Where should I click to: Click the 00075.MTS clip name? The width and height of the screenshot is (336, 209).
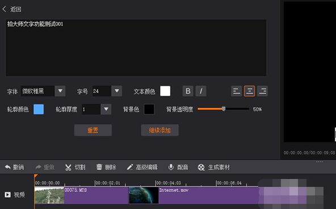75,190
